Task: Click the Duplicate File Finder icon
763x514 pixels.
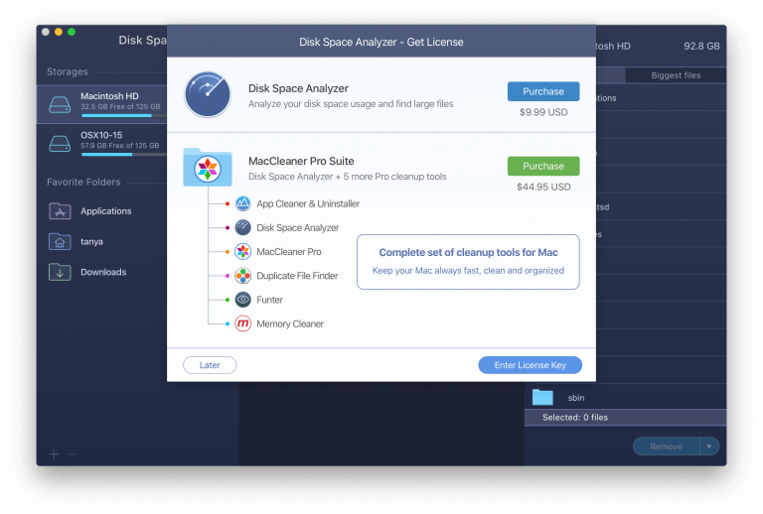Action: click(242, 276)
